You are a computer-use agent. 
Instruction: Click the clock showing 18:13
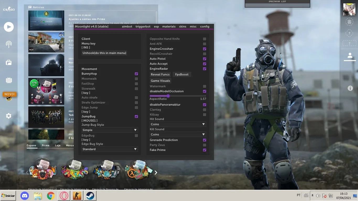point(344,194)
